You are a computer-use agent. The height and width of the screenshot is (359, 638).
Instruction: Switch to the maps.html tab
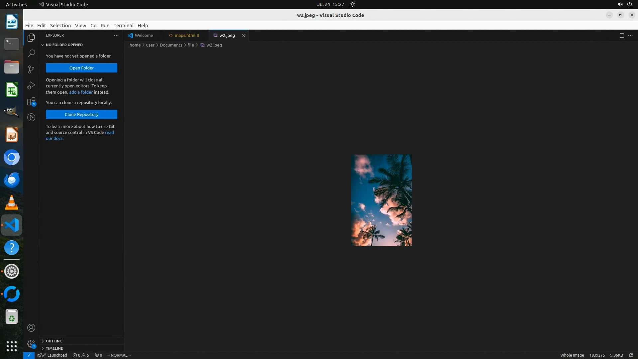(185, 35)
